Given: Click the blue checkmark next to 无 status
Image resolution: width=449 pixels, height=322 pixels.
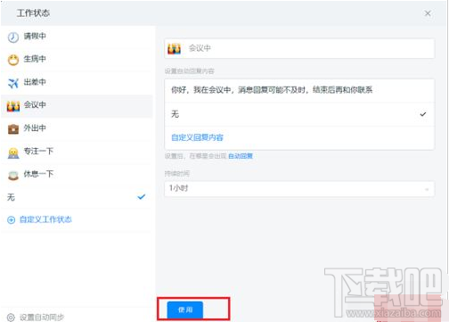Looking at the screenshot, I should (x=142, y=197).
